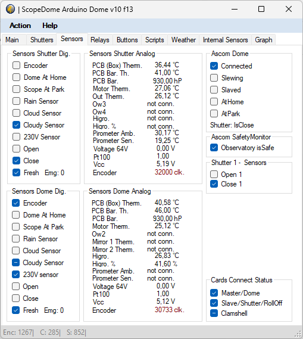Viewport: 303px width, 339px height.
Task: Switch to the Buttons tab
Action: pyautogui.click(x=127, y=40)
